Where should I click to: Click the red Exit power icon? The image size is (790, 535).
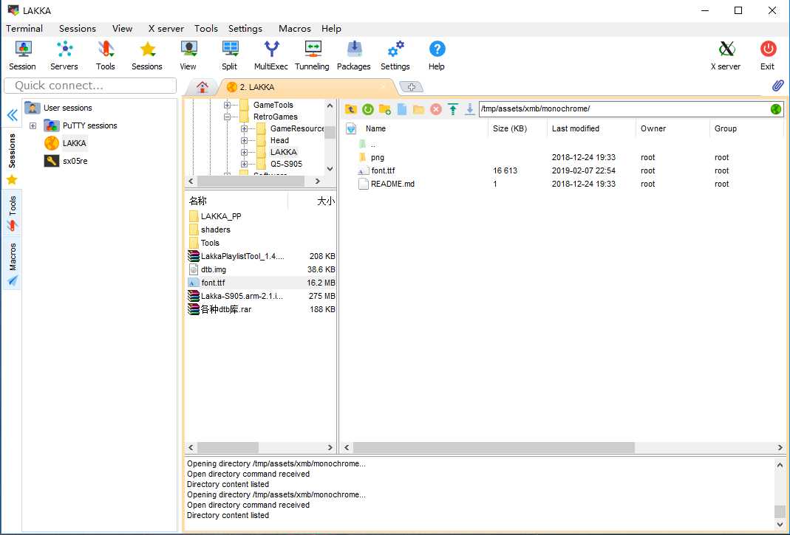point(768,55)
